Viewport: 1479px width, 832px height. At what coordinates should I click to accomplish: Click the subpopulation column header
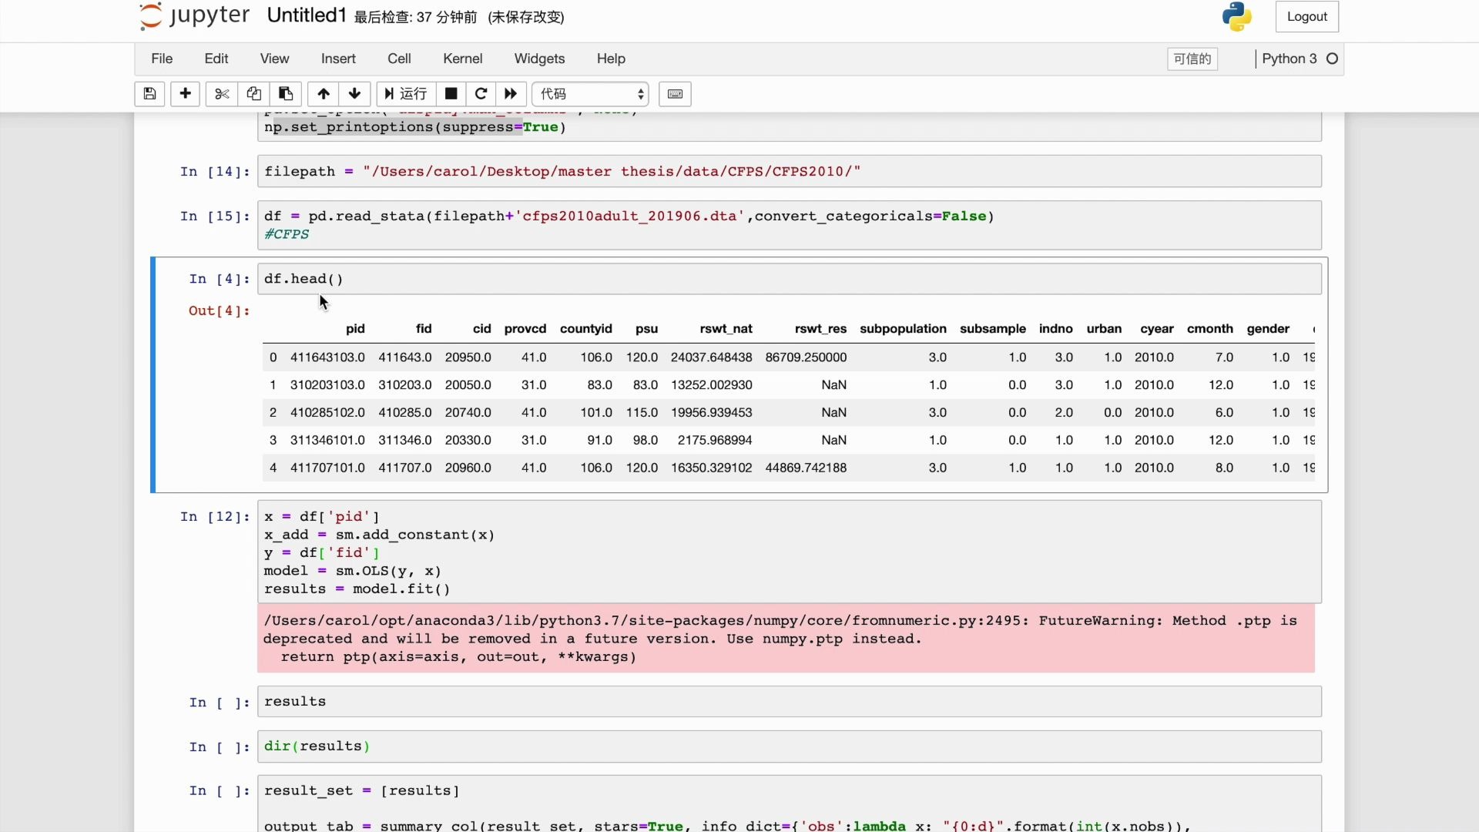click(x=903, y=329)
